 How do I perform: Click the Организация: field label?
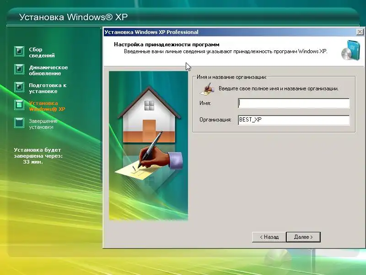coord(215,120)
